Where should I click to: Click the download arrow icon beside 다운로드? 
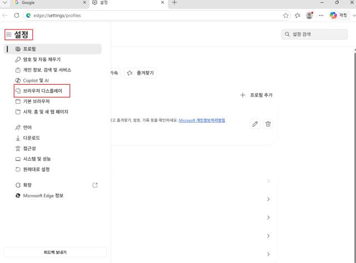pyautogui.click(x=18, y=138)
